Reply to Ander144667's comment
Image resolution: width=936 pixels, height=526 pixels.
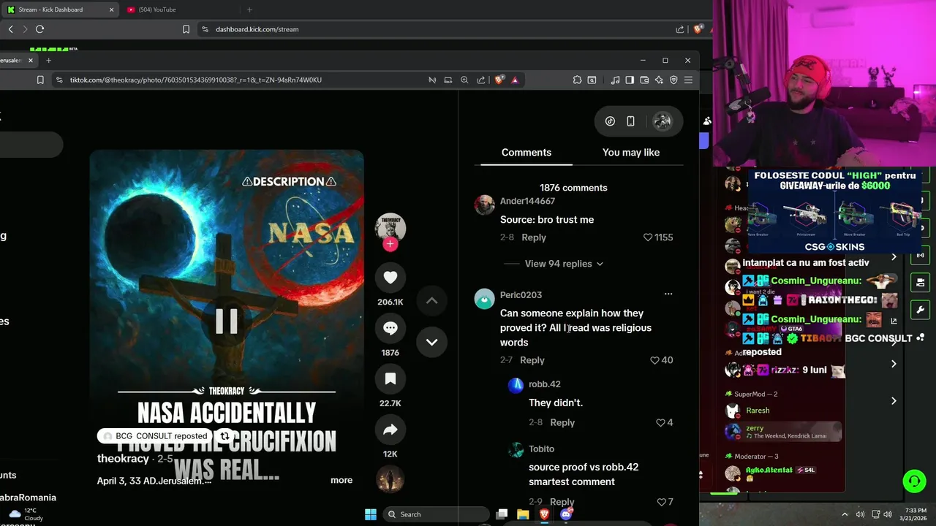(x=534, y=237)
